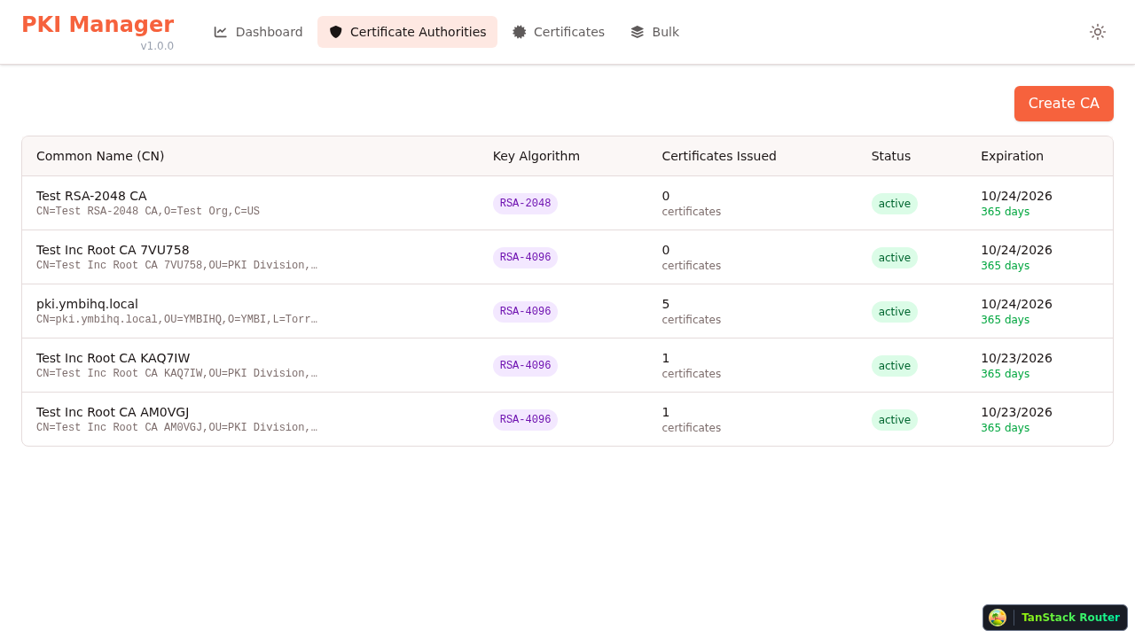Click the RSA-2048 algorithm badge
This screenshot has width=1135, height=638.
pos(525,204)
